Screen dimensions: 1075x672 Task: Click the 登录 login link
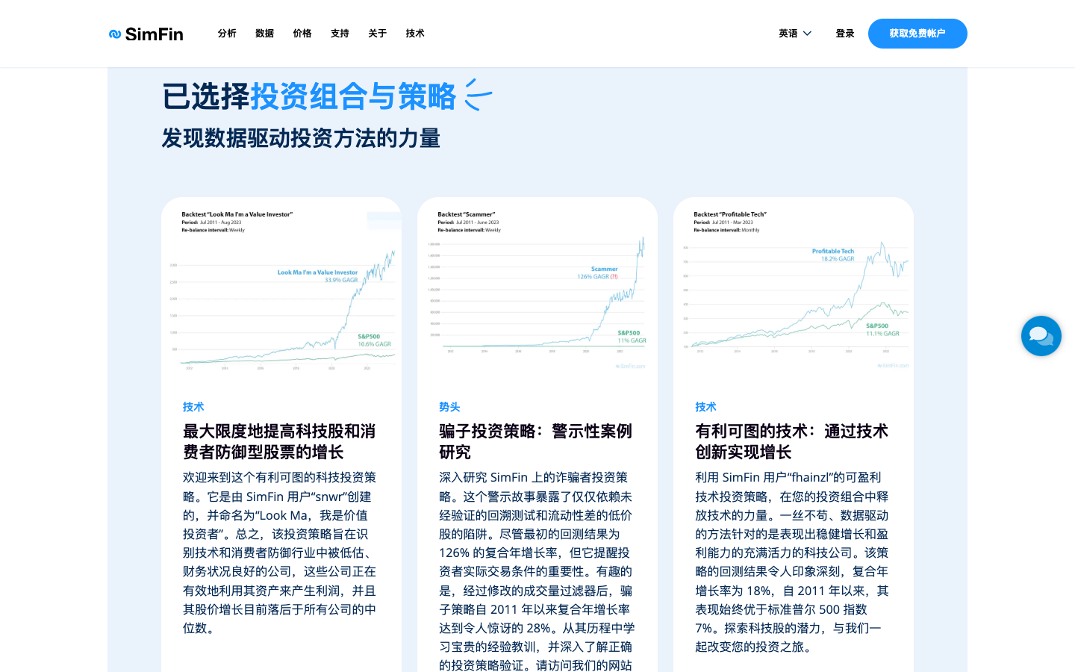(845, 34)
